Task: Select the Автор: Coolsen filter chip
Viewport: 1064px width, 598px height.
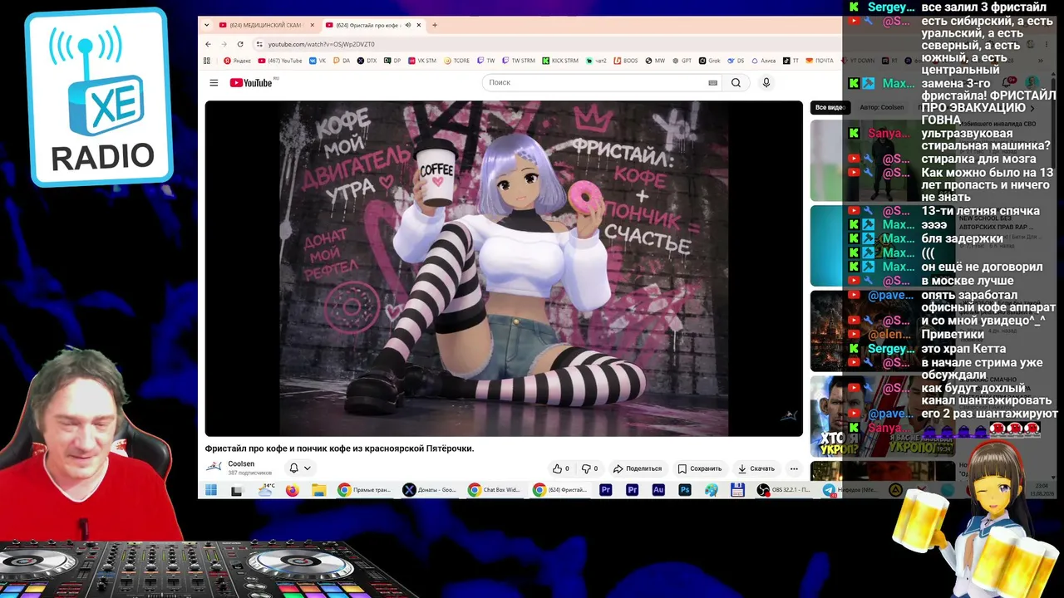Action: click(881, 107)
